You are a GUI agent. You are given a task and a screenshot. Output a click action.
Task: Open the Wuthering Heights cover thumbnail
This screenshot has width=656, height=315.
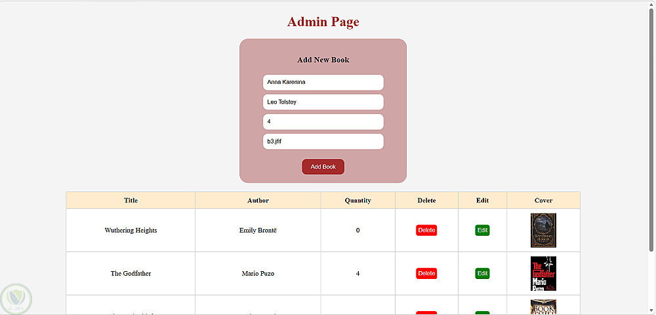543,231
